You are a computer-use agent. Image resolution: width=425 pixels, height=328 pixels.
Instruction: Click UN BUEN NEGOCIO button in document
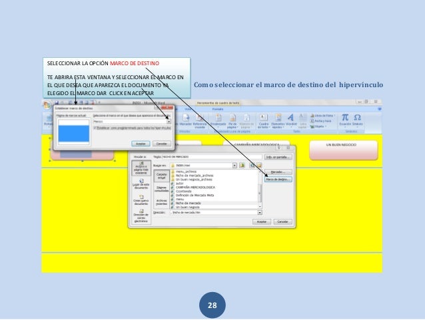click(x=344, y=150)
